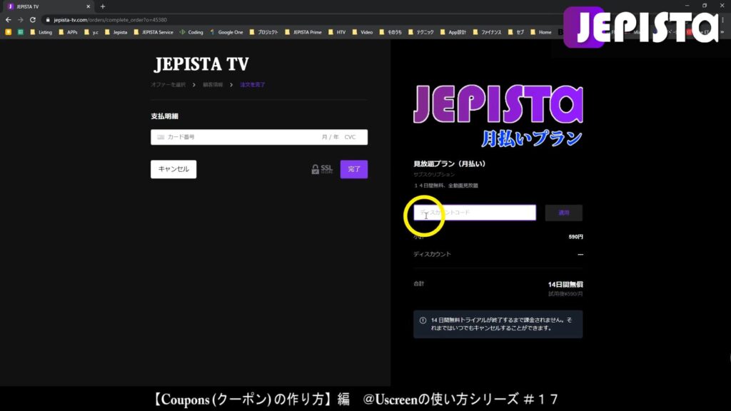The width and height of the screenshot is (731, 411).
Task: Click the browser back arrow
Action: tap(8, 19)
